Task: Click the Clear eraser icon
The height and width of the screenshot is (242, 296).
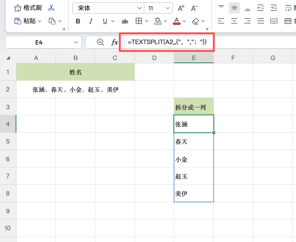Action: (195, 21)
